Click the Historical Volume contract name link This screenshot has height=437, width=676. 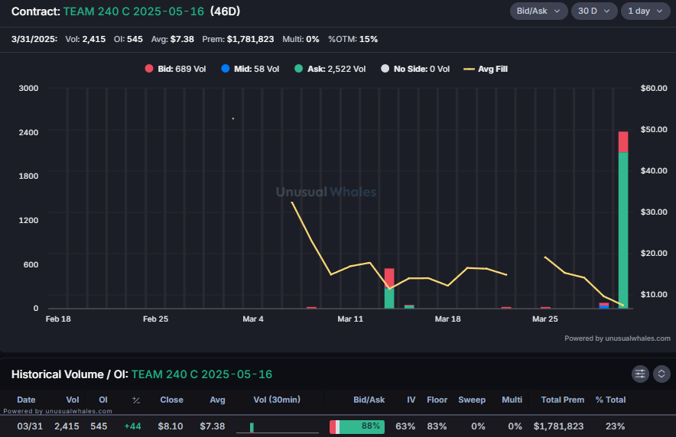(202, 374)
